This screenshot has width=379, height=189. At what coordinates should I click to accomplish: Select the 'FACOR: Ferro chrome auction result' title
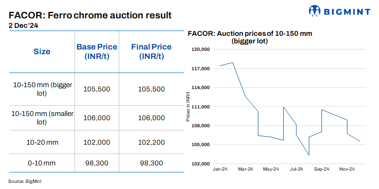point(90,15)
